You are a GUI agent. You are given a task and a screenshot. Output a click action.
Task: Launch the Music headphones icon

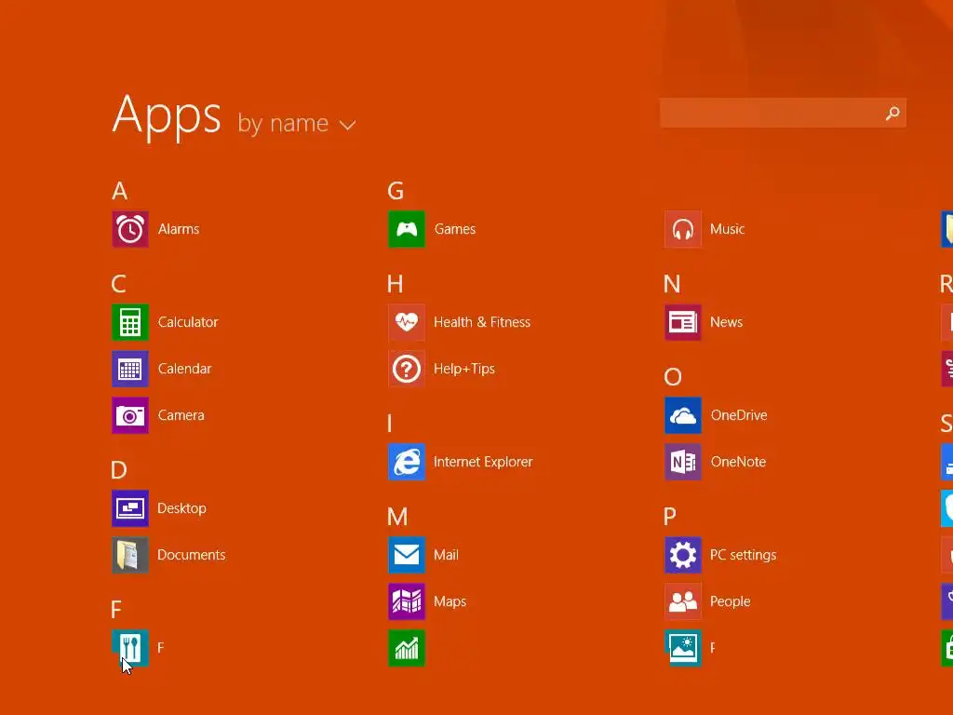coord(683,229)
